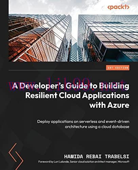Click the 1ST EDITION badge
This screenshot has width=138, height=170.
[118, 68]
